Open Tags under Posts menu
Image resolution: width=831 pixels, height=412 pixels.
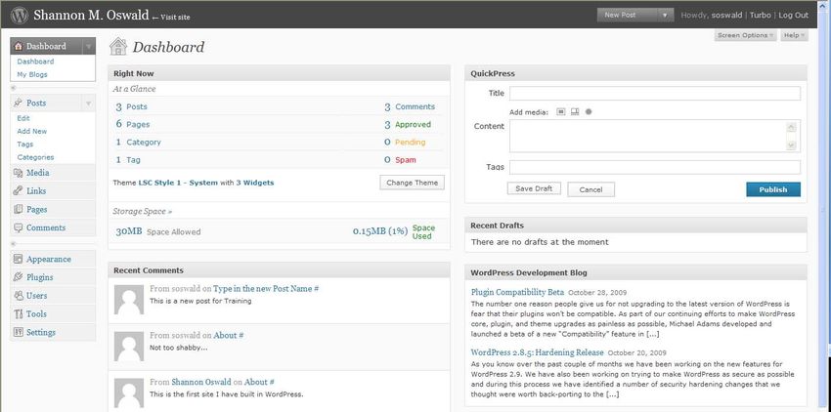[24, 144]
